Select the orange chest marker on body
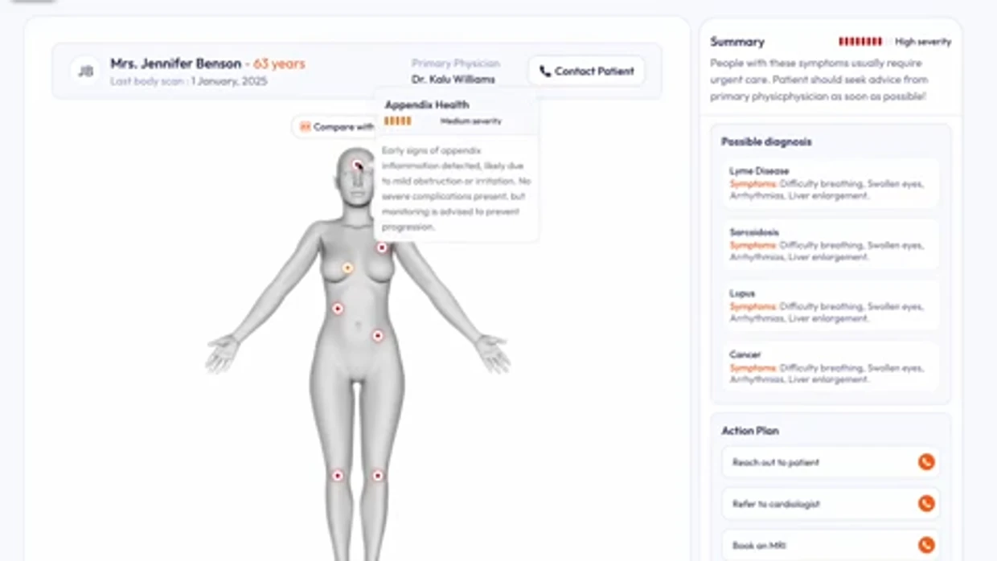The width and height of the screenshot is (997, 561). point(347,268)
